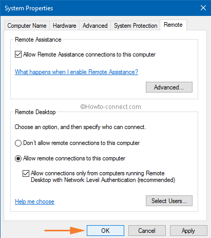The image size is (211, 238).
Task: Click the Network Level Authentication label text
Action: [x=103, y=177]
